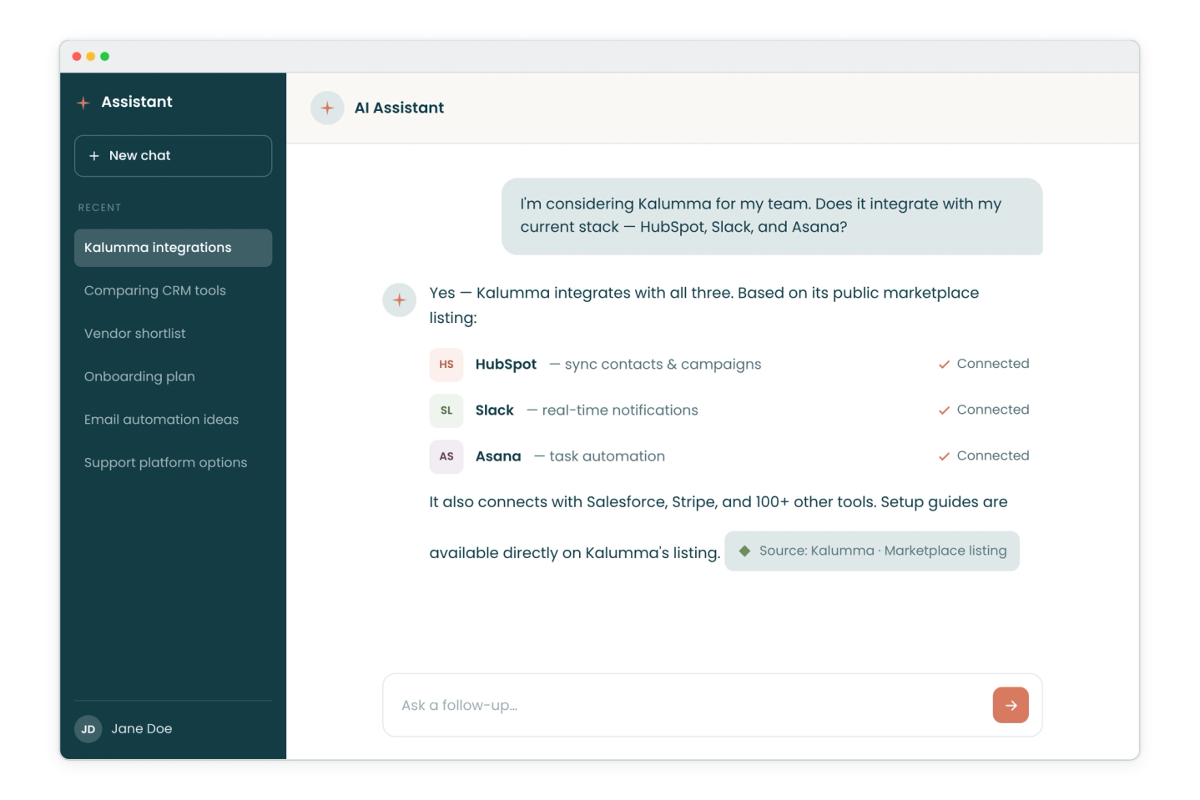
Task: Click the SL Slack badge icon
Action: 446,410
